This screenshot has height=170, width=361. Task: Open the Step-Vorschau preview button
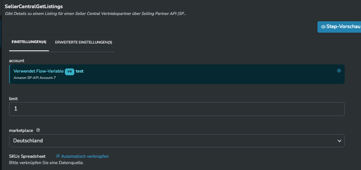click(339, 27)
